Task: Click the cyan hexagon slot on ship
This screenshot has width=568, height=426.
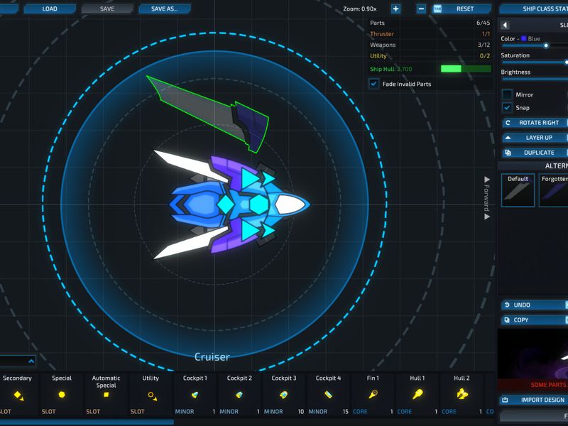Action: (x=258, y=204)
